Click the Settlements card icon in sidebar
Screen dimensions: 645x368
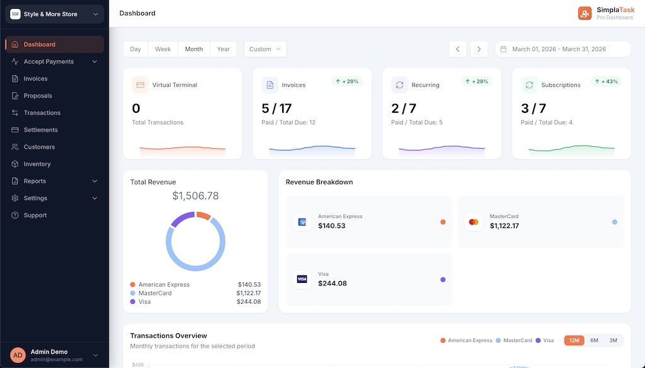click(15, 130)
